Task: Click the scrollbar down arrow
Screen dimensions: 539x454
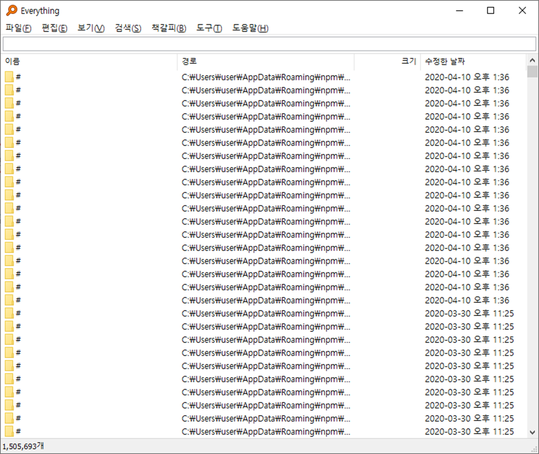Action: coord(532,432)
